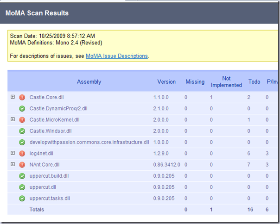Click red error icon for Castle.MicroKernel.dll

pyautogui.click(x=22, y=120)
